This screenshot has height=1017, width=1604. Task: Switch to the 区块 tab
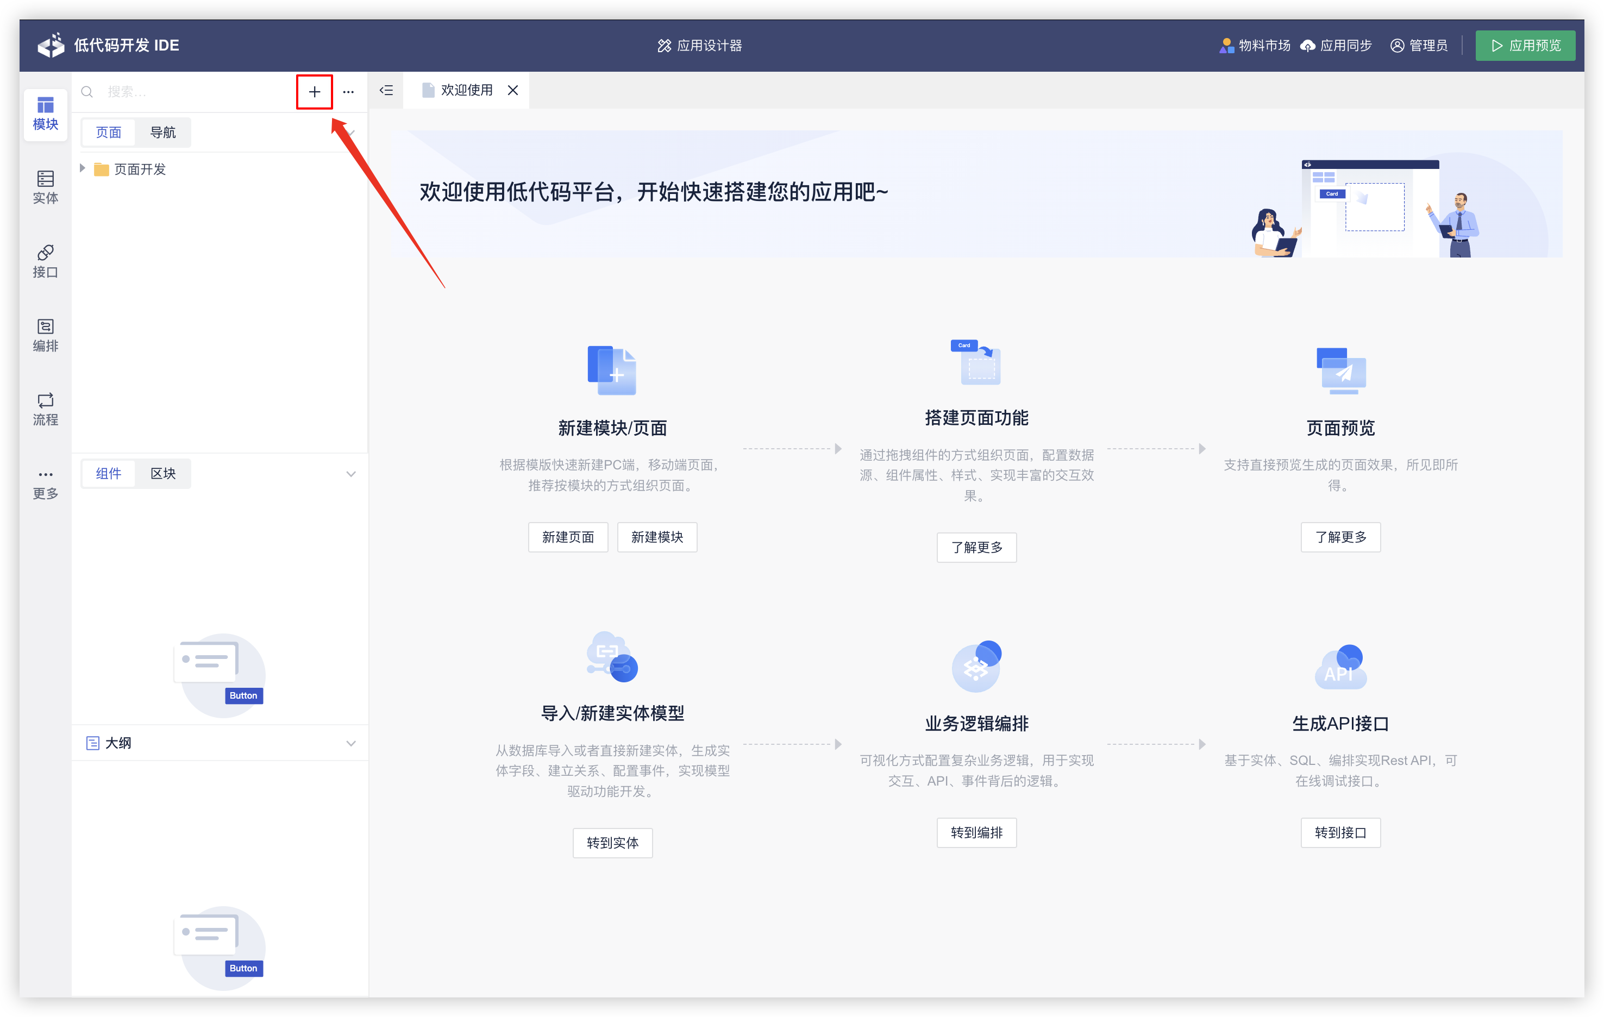click(x=162, y=474)
